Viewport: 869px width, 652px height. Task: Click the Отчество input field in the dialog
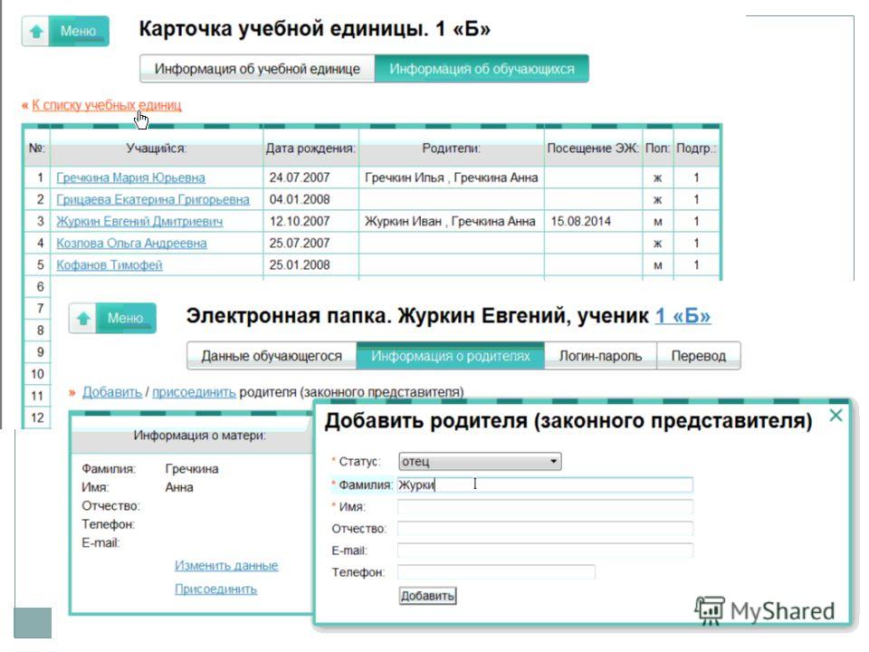[545, 528]
